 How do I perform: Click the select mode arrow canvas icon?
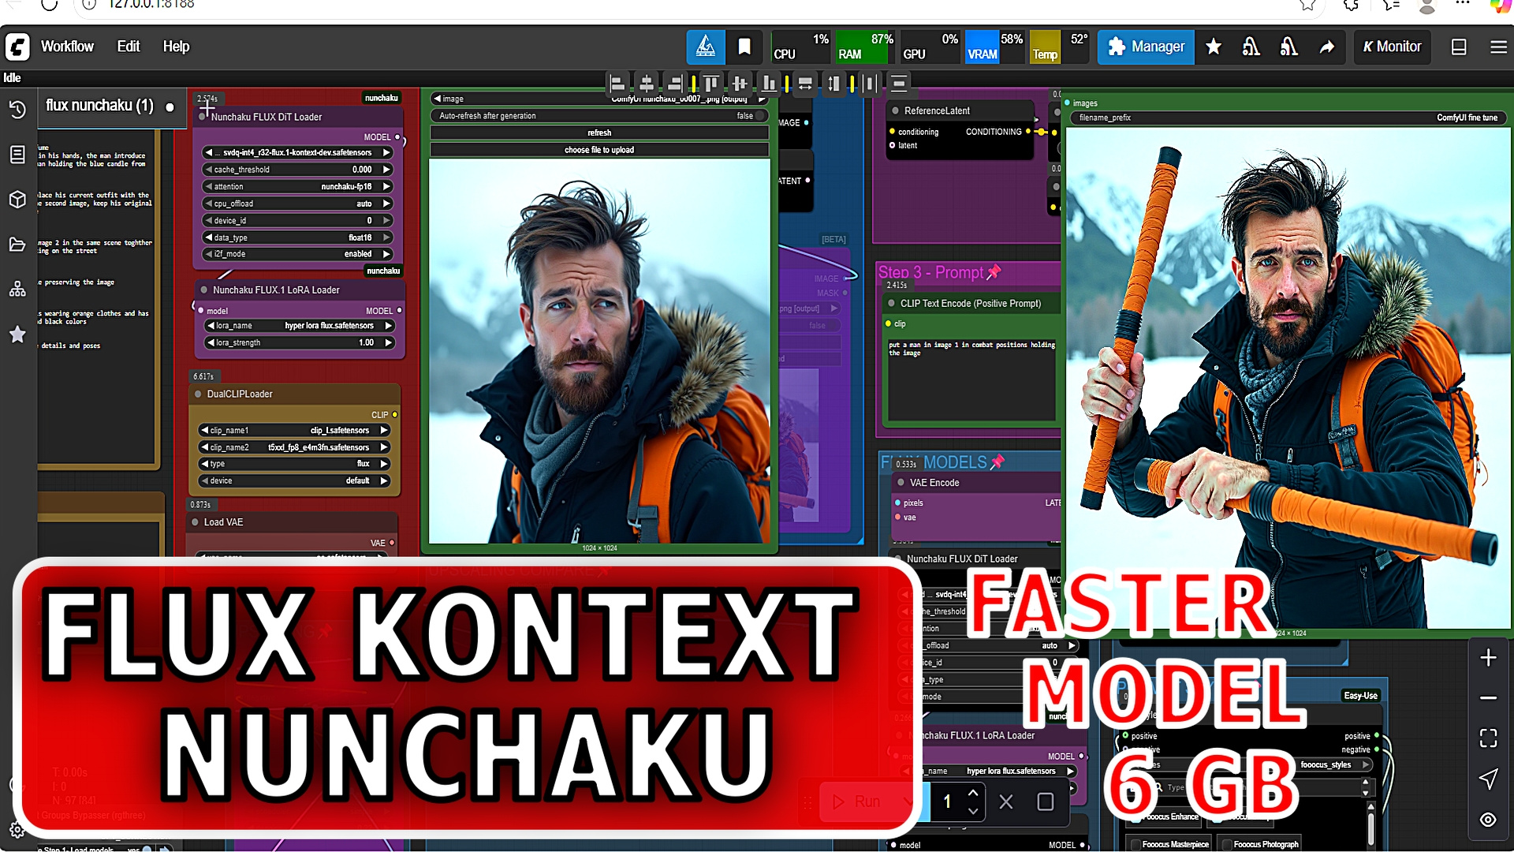(x=1488, y=779)
